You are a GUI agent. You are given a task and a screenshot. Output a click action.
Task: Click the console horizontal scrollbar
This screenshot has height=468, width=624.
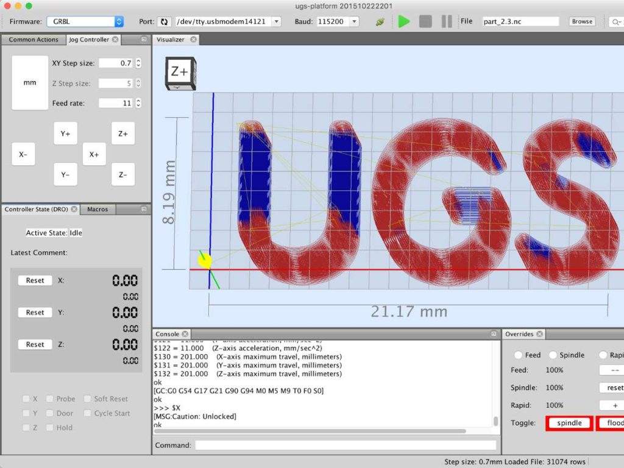pos(309,431)
